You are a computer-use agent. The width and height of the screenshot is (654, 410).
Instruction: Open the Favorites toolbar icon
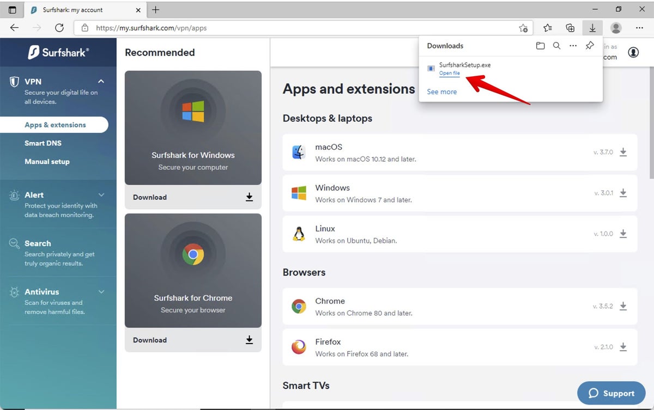547,28
